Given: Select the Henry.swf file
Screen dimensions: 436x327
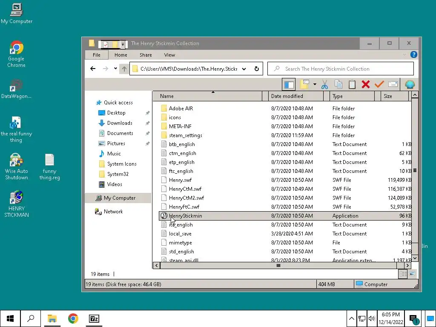Looking at the screenshot, I should point(180,180).
